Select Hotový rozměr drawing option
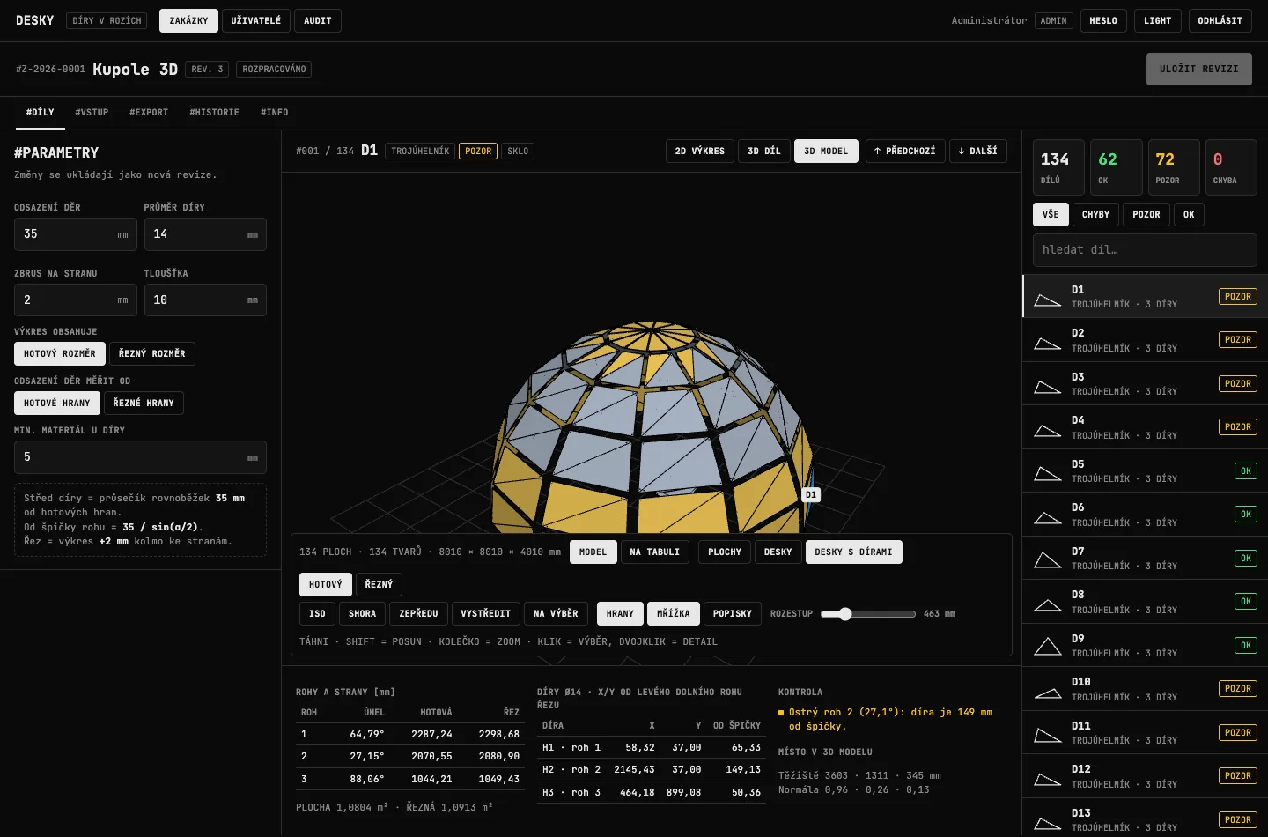Viewport: 1268px width, 837px height. click(60, 353)
